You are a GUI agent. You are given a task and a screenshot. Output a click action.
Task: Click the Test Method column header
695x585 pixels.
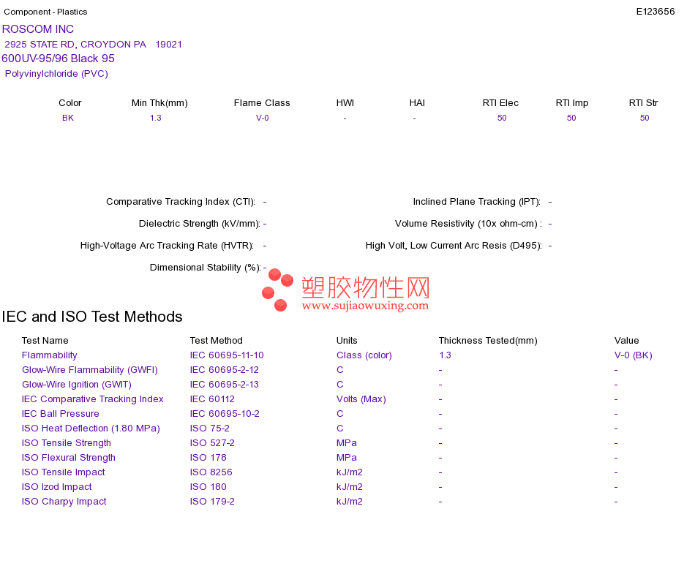(x=217, y=340)
